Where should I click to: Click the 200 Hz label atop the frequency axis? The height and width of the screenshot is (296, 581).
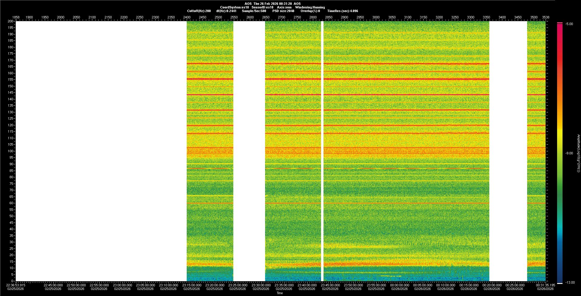[x=11, y=21]
